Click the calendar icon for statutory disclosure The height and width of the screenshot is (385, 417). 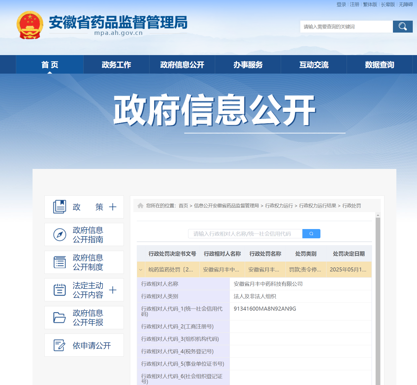pos(60,290)
